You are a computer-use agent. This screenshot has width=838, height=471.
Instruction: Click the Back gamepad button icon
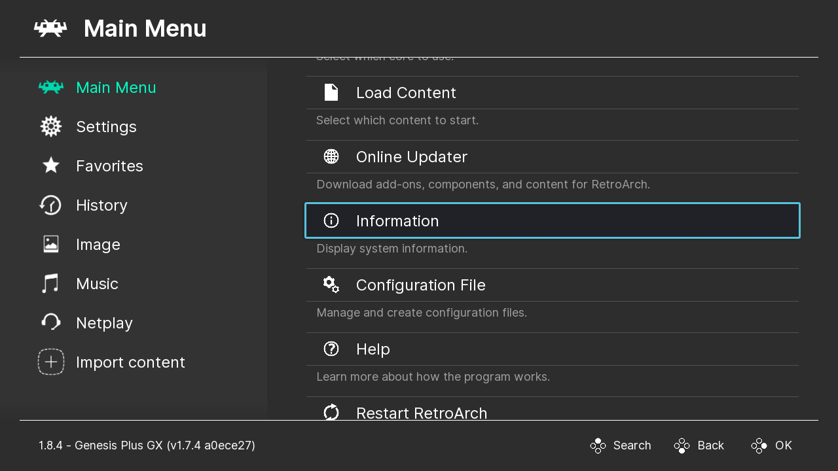click(682, 445)
